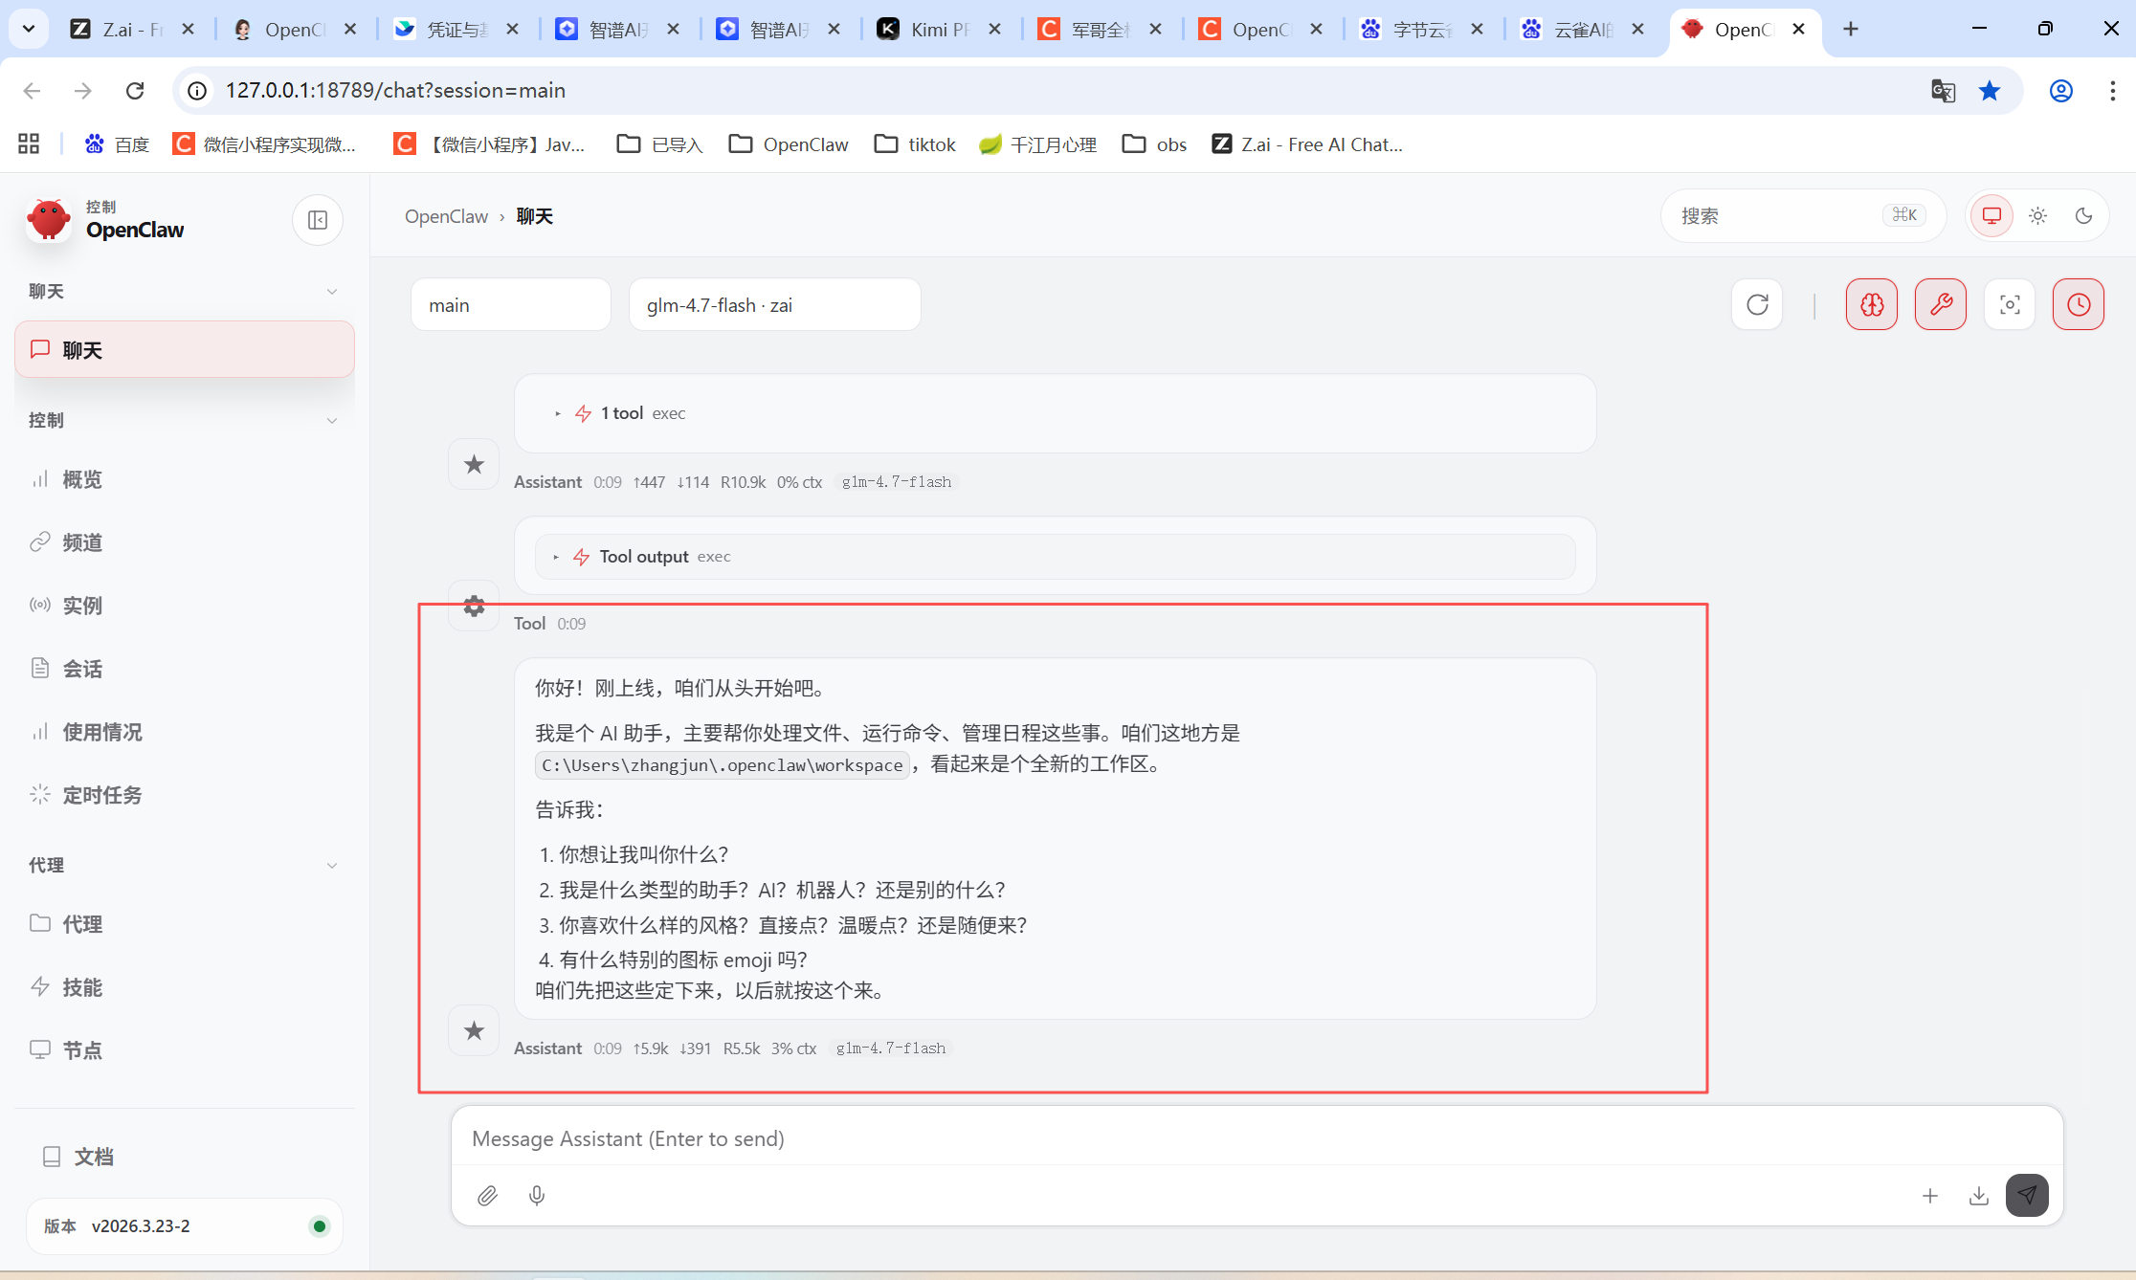Open 定时任务 in the sidebar
This screenshot has height=1280, width=2136.
click(101, 795)
